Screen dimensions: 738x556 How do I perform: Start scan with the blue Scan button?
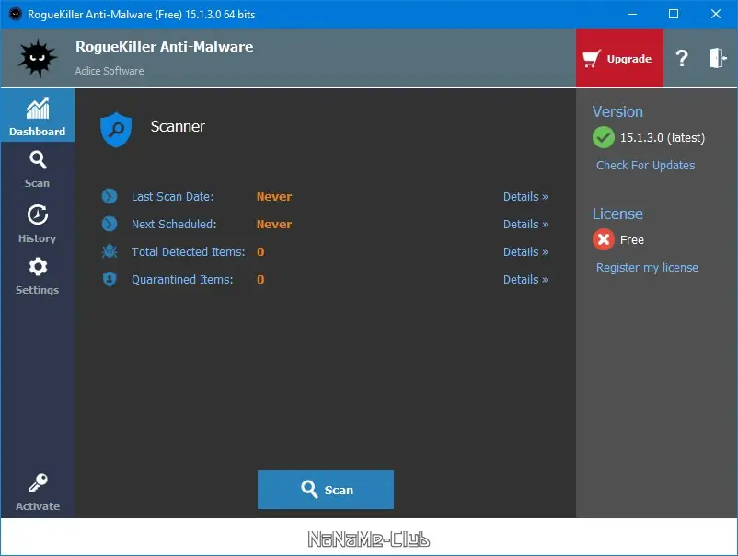click(325, 490)
